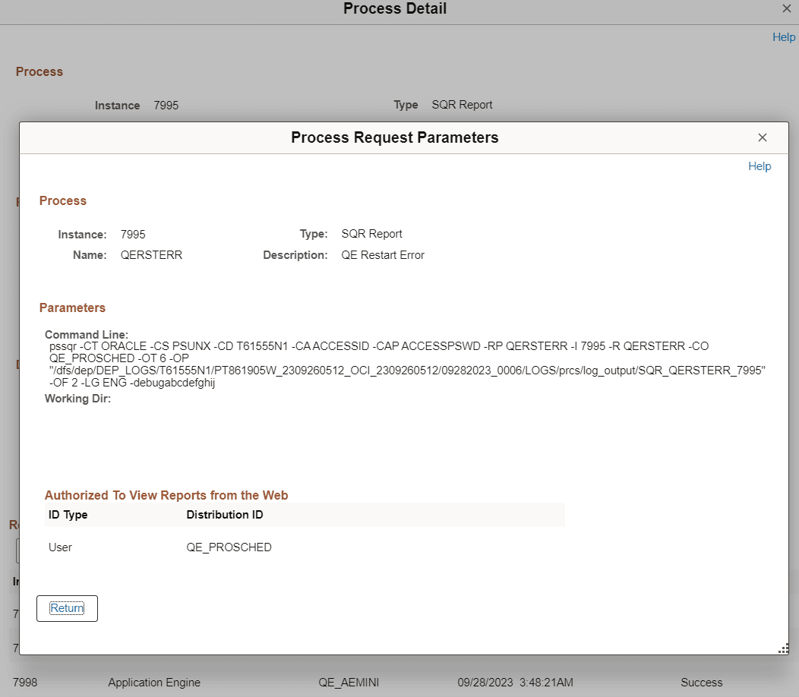Select the QE_AEMINI process row

point(349,683)
